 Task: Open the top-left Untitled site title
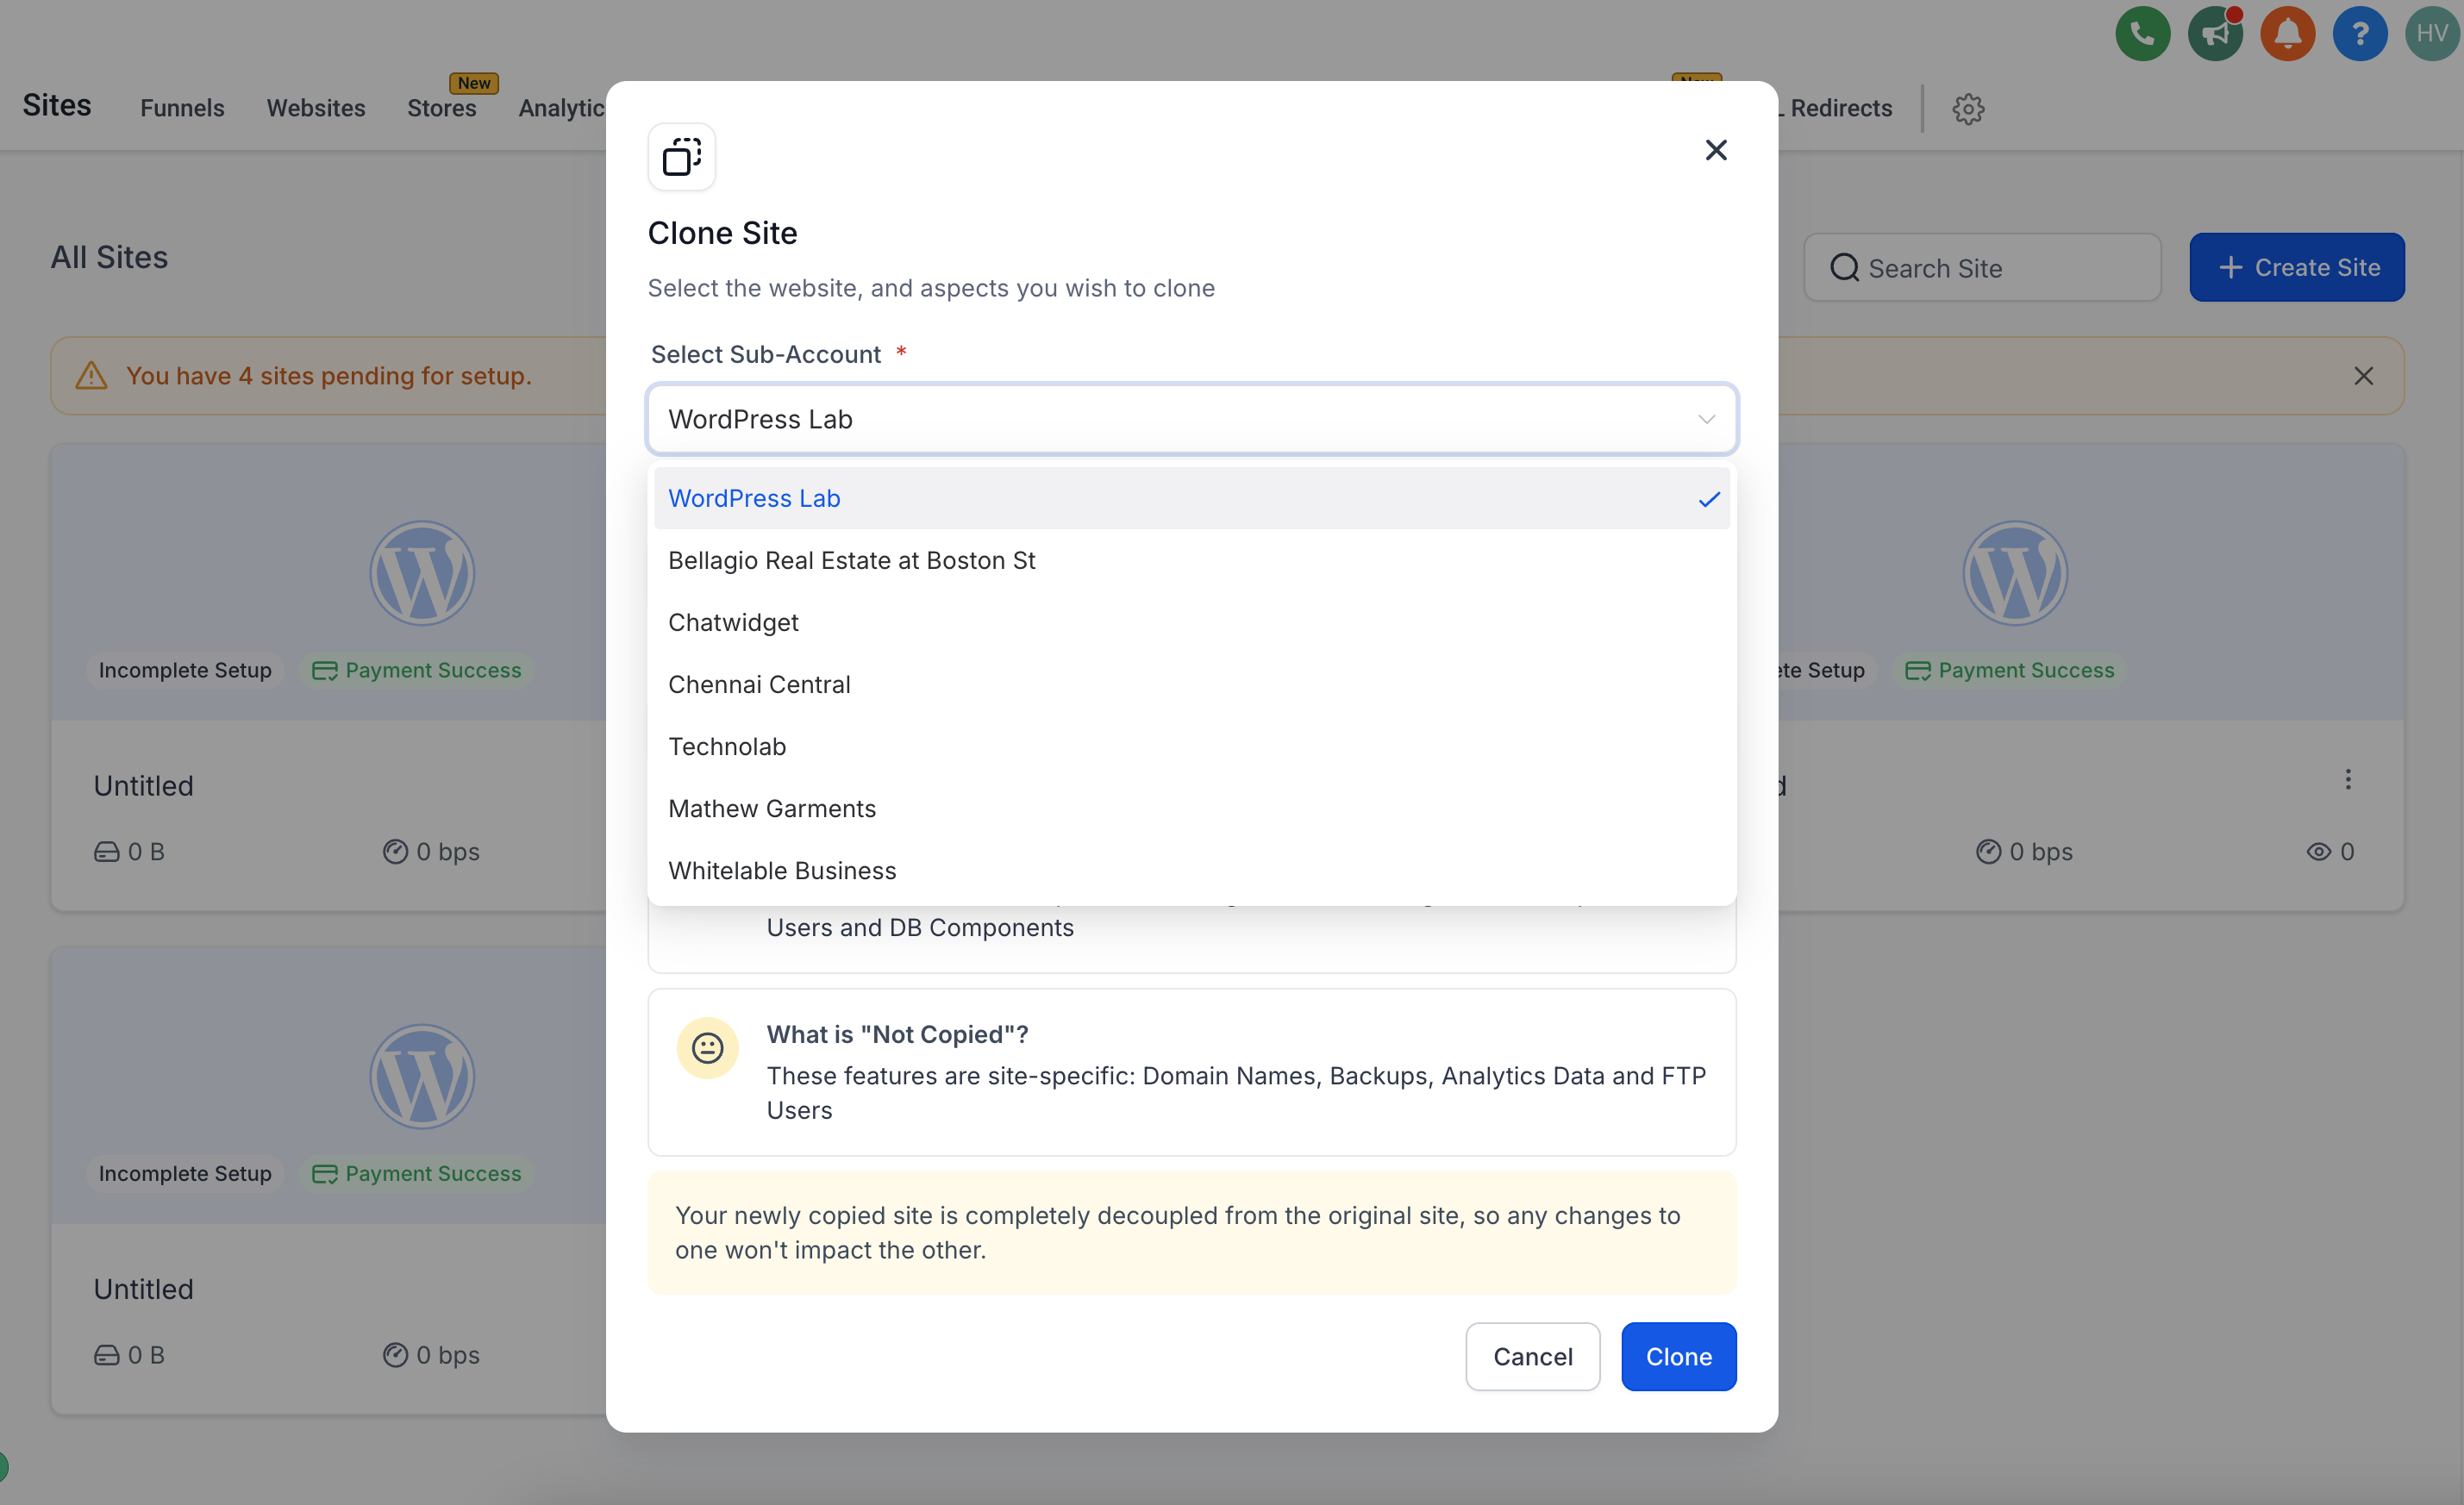pyautogui.click(x=144, y=786)
